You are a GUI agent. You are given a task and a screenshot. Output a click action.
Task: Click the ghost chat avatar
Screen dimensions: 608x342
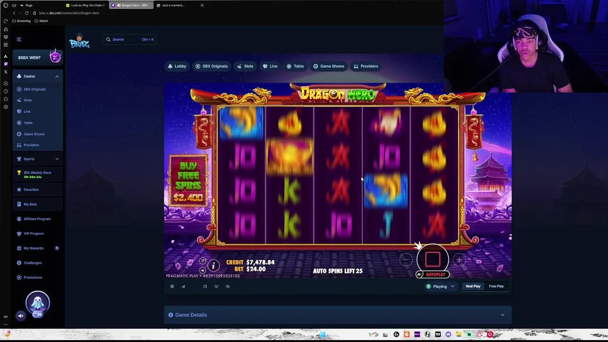(38, 303)
